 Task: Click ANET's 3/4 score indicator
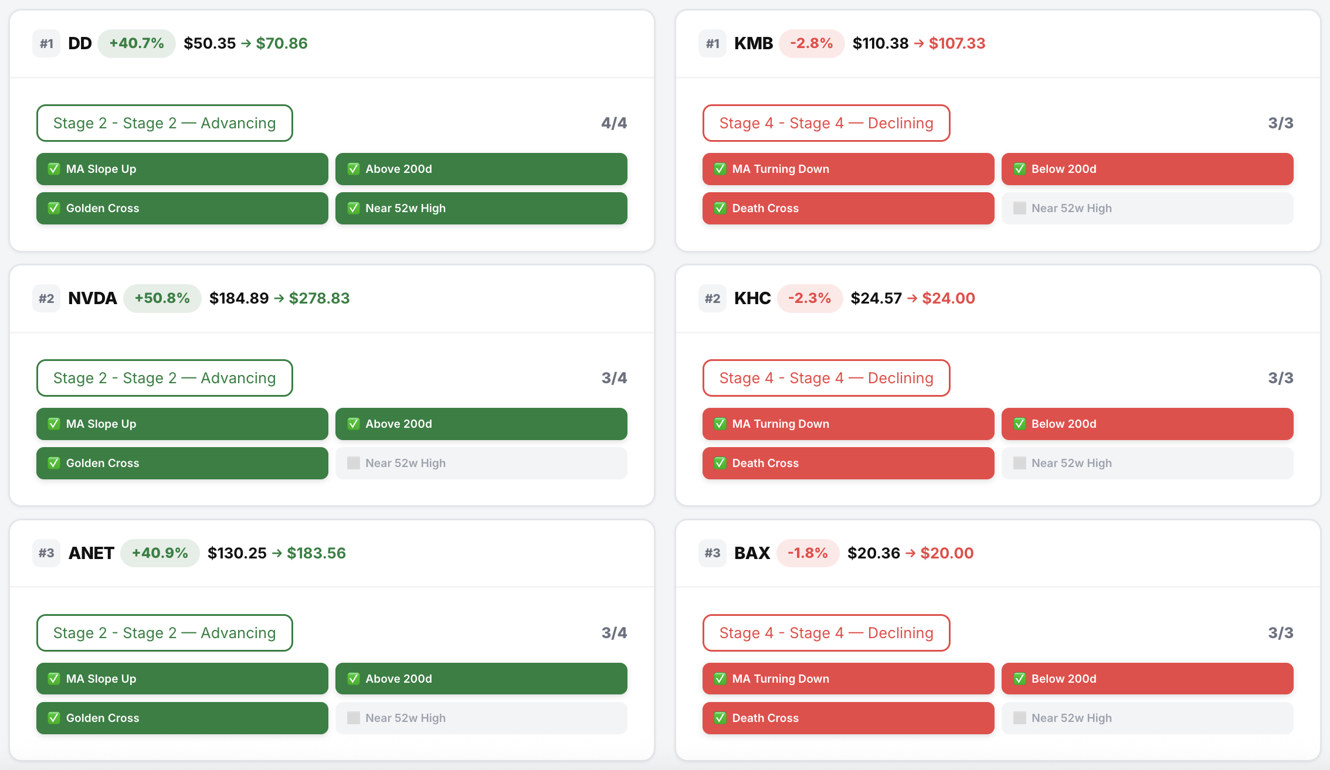coord(614,633)
